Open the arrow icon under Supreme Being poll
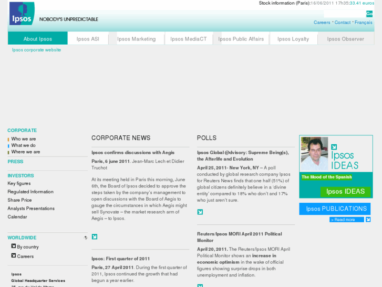The width and height of the screenshot is (382, 287). 200,212
